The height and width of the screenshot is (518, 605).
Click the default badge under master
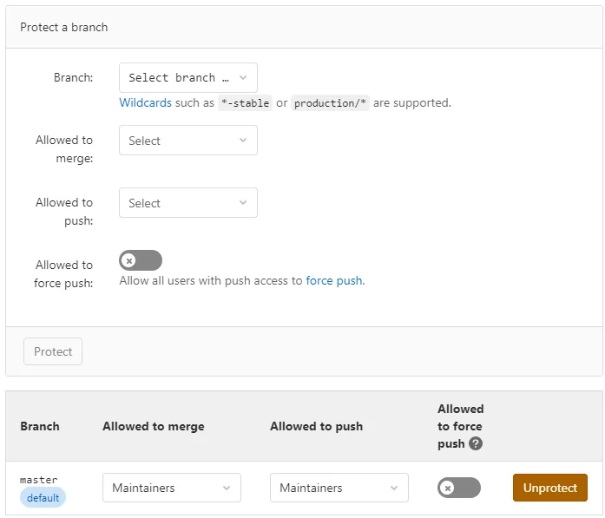43,497
